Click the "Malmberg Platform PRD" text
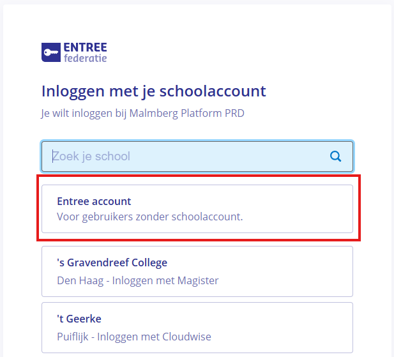This screenshot has height=357, width=394. (x=186, y=113)
